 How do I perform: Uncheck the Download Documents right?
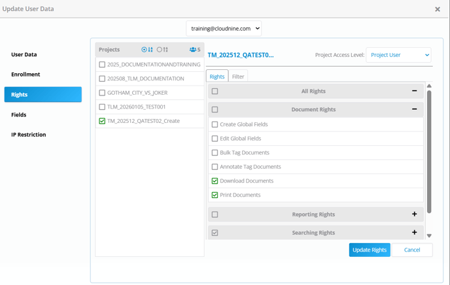(x=215, y=181)
